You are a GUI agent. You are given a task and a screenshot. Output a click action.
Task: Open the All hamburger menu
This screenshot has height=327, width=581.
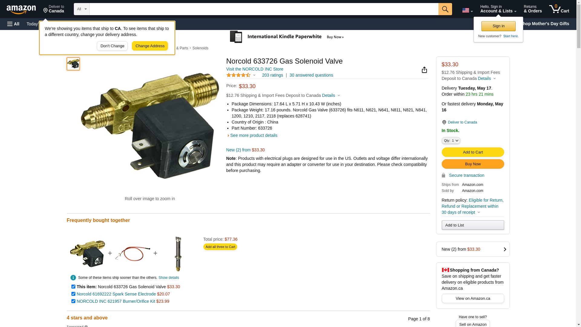tap(13, 24)
